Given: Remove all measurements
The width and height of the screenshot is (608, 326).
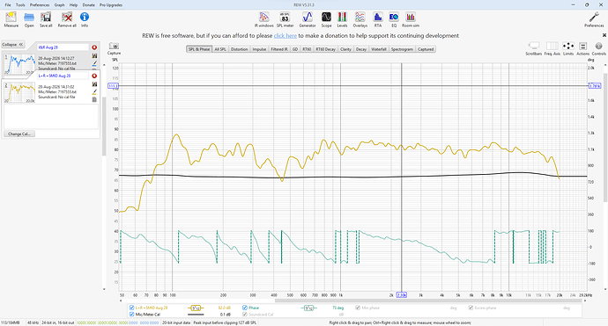Looking at the screenshot, I should pyautogui.click(x=67, y=19).
